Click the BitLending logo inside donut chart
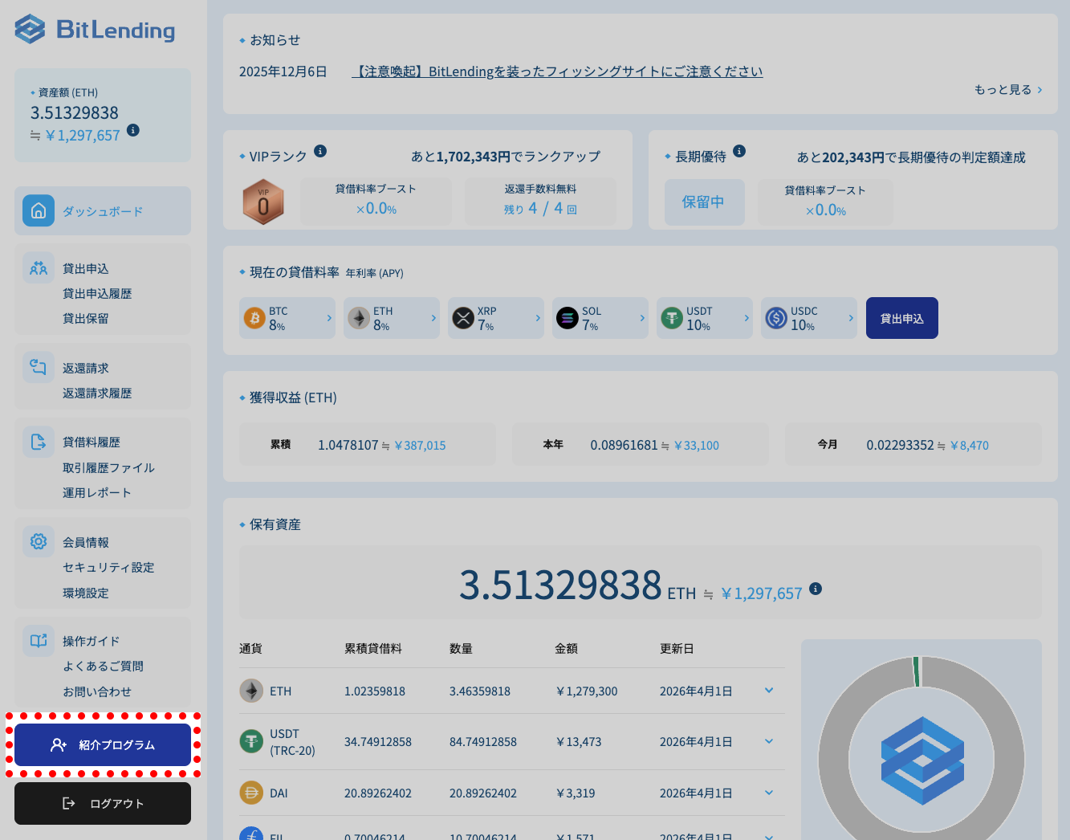Screen dimensions: 1070x840 [x=922, y=760]
